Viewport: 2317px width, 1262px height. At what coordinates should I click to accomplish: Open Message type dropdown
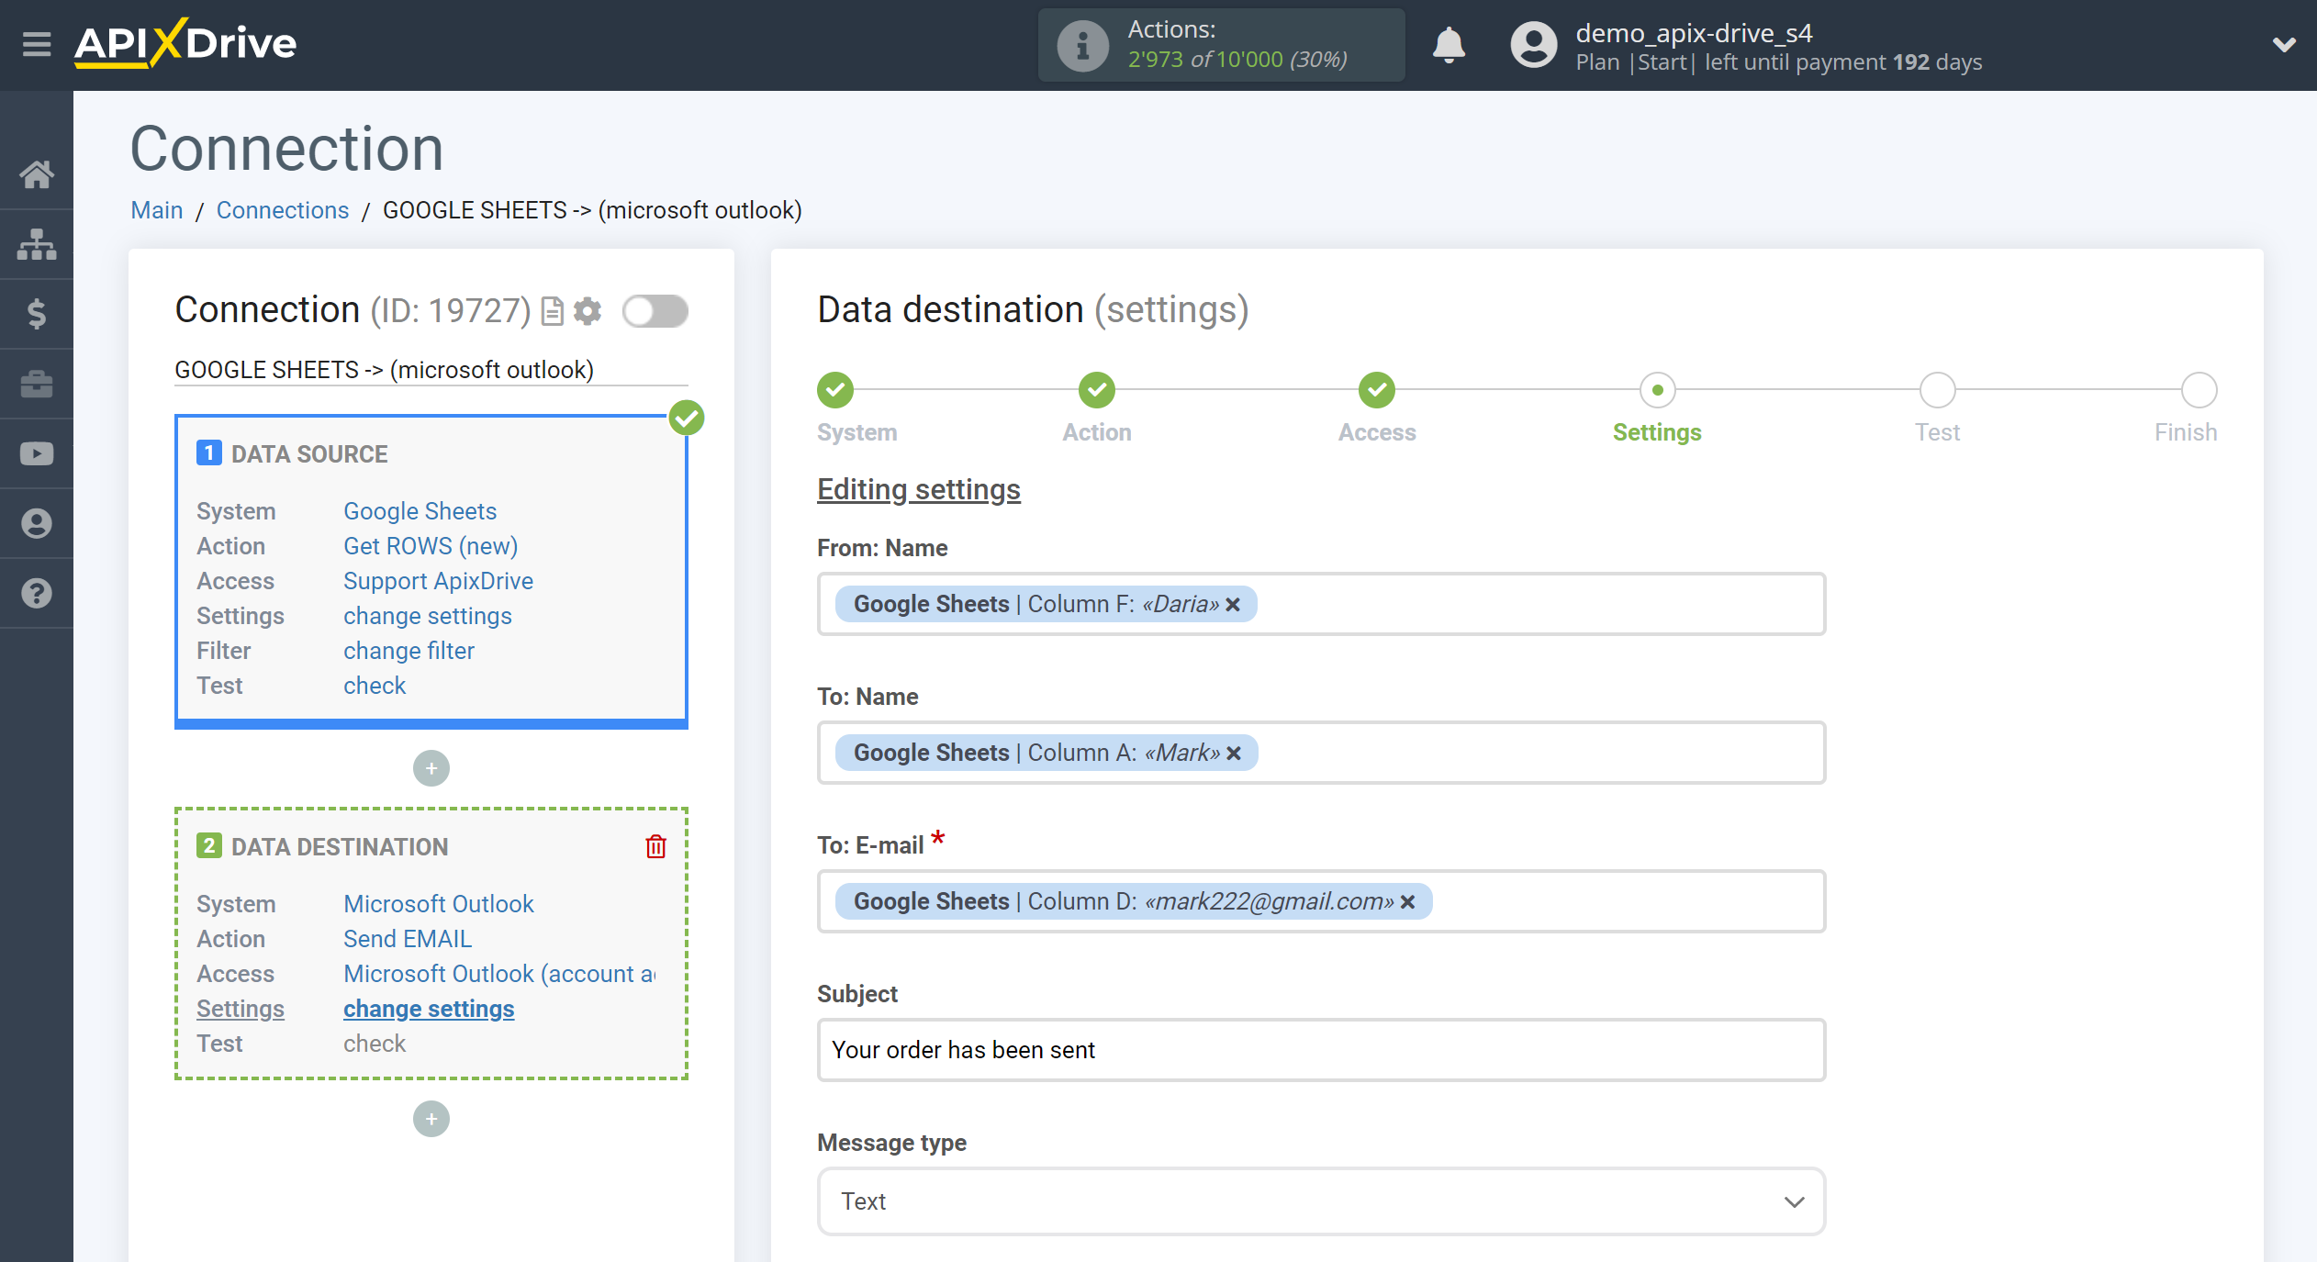(x=1321, y=1201)
